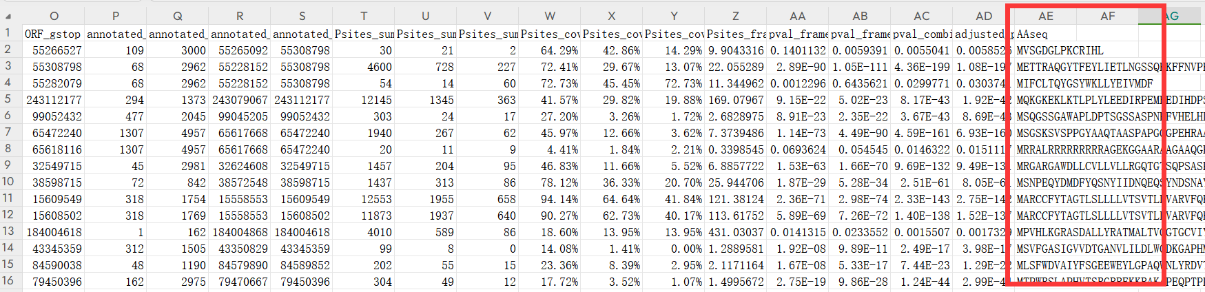Click the column W header
The height and width of the screenshot is (292, 1205).
[x=550, y=16]
